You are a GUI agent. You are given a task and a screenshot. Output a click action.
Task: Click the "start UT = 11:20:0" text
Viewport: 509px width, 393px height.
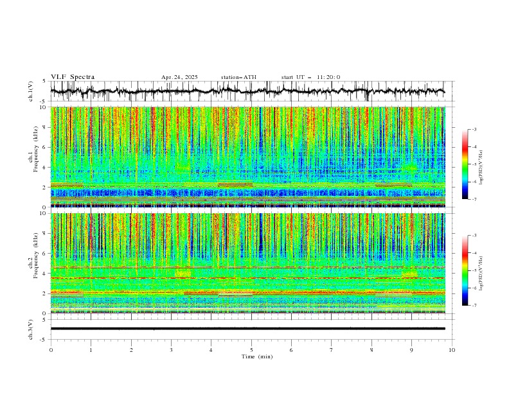coord(310,77)
